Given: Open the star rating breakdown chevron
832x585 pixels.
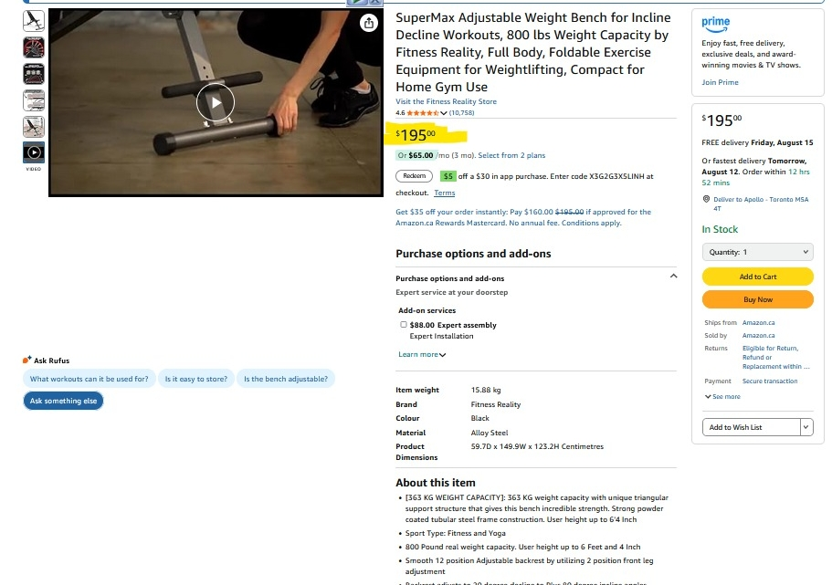Looking at the screenshot, I should (444, 113).
